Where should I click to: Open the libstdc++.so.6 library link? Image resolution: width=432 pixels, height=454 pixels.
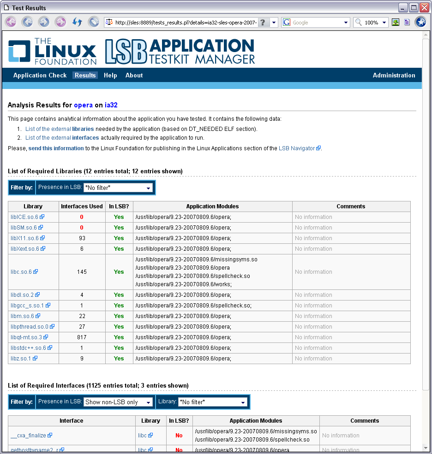pos(28,348)
